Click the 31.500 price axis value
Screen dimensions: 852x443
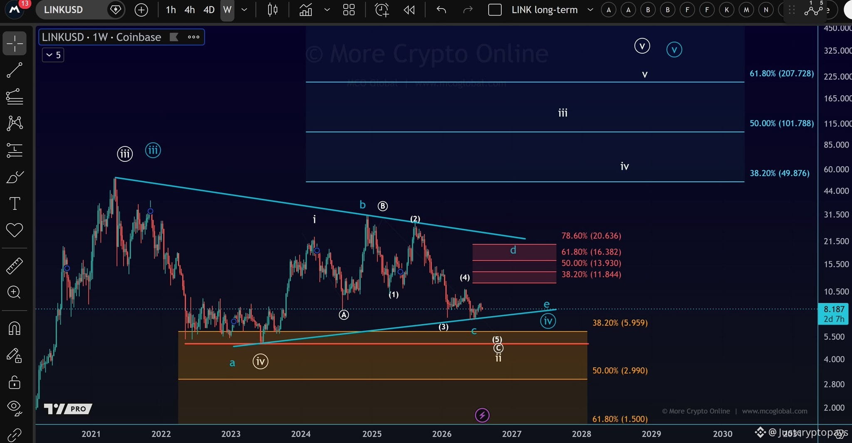(x=836, y=215)
